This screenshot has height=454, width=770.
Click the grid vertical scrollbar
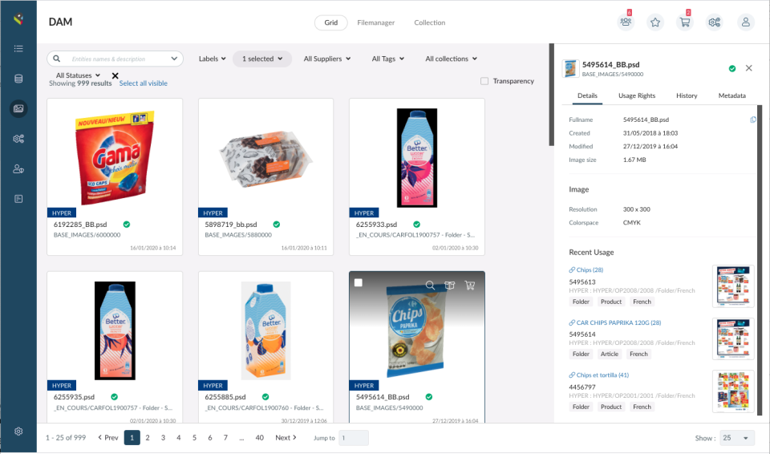(x=552, y=95)
